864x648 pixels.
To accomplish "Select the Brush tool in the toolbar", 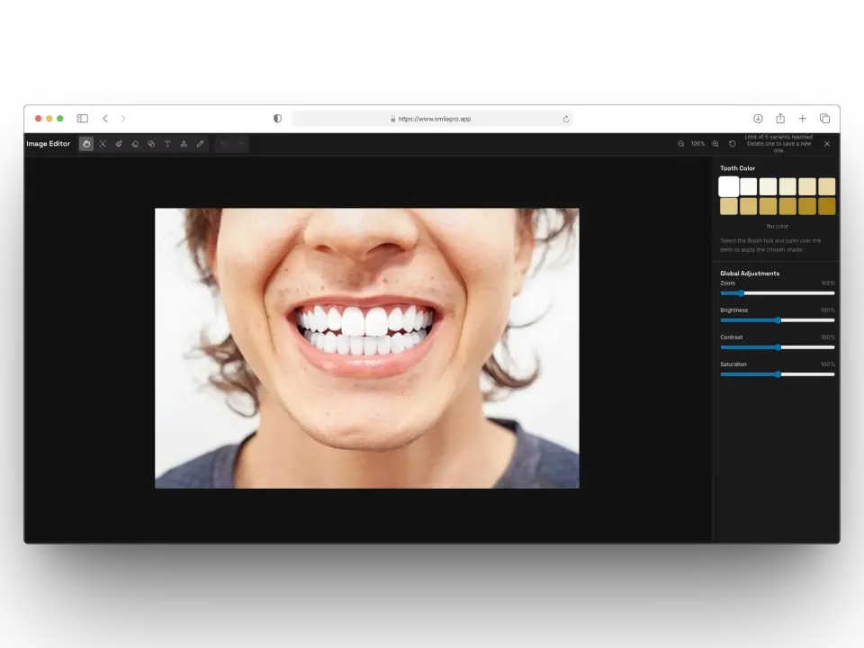I will 119,144.
